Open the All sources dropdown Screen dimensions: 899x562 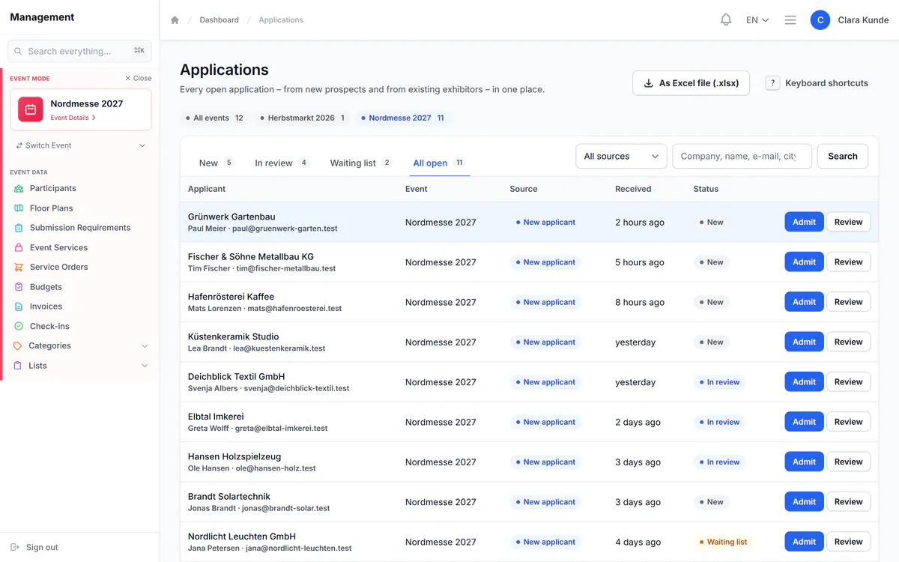click(x=621, y=156)
